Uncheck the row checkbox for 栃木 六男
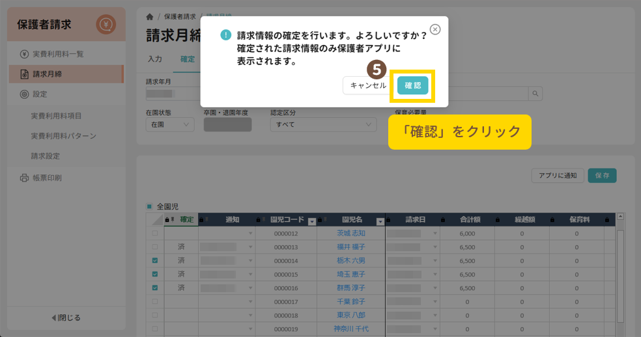Image resolution: width=641 pixels, height=337 pixels. click(x=154, y=260)
